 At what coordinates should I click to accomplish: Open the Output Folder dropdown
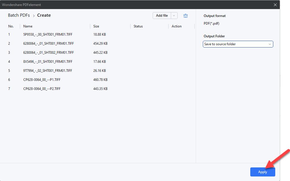[238, 44]
